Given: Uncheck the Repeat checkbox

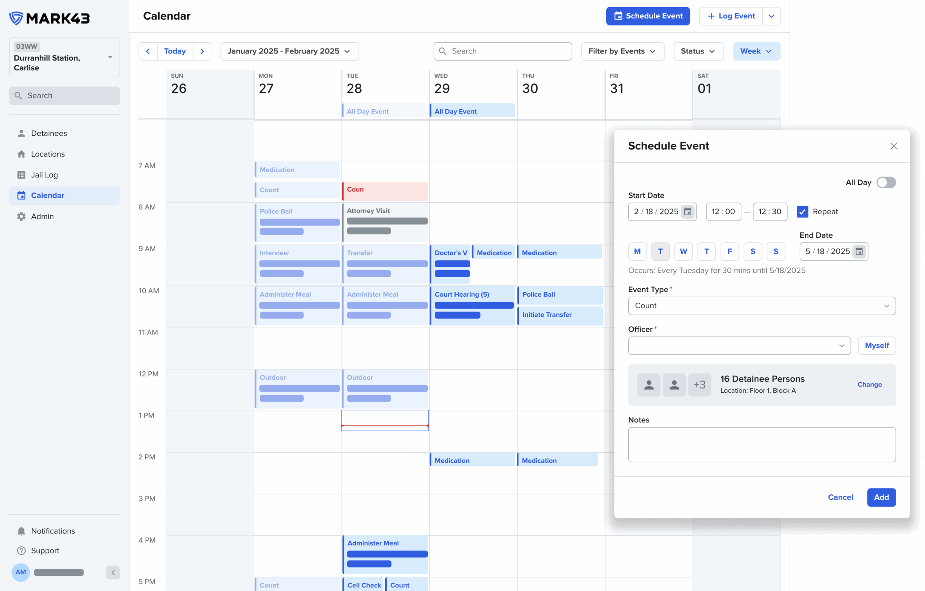Looking at the screenshot, I should coord(802,212).
